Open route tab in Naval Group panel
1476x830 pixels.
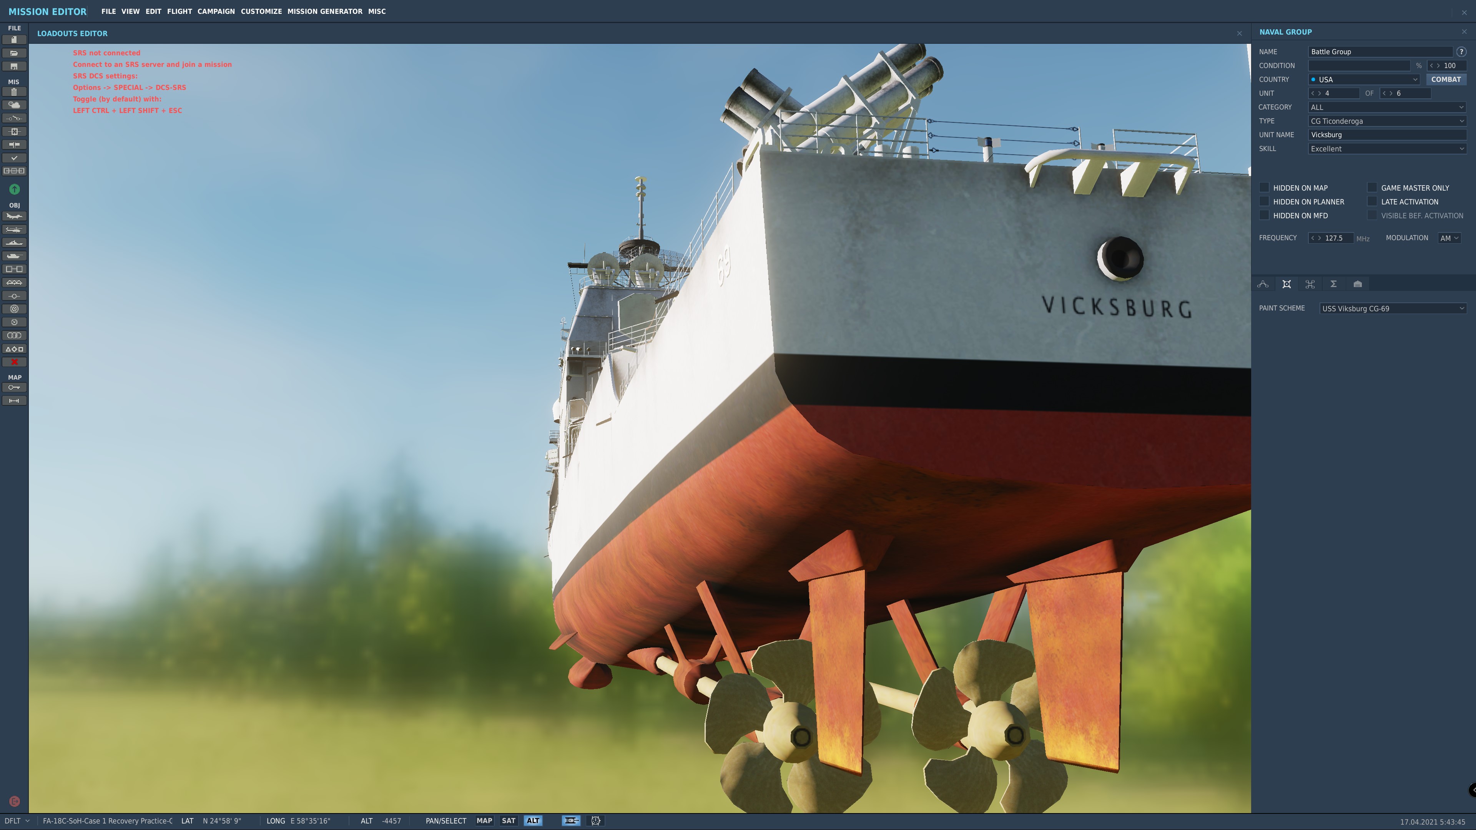1263,284
